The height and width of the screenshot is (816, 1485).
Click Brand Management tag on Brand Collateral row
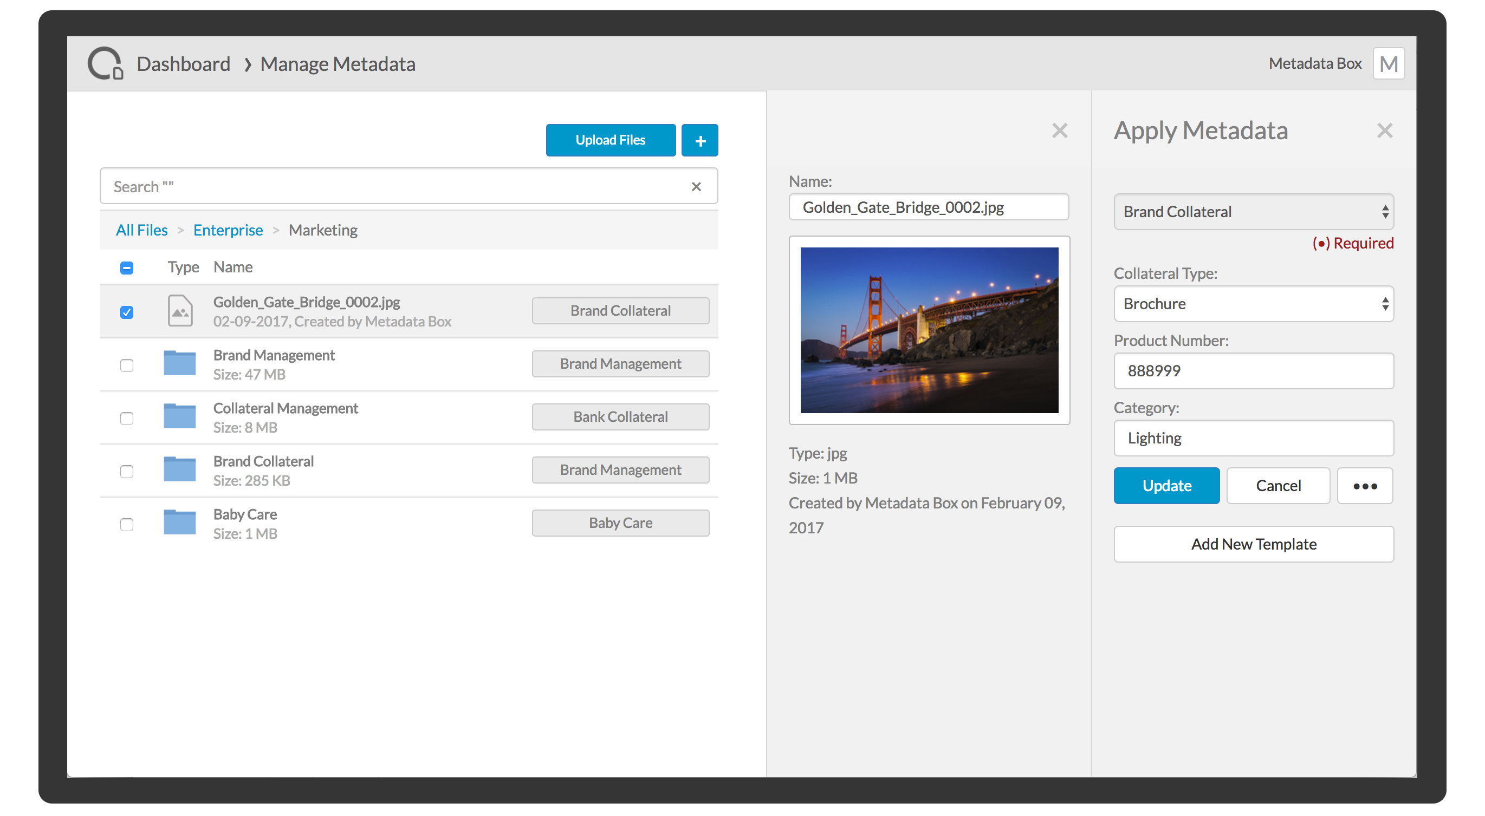click(620, 469)
